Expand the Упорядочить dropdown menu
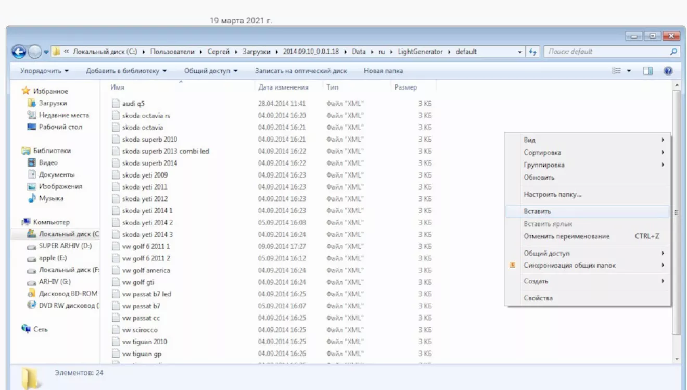This screenshot has height=390, width=687. (44, 71)
